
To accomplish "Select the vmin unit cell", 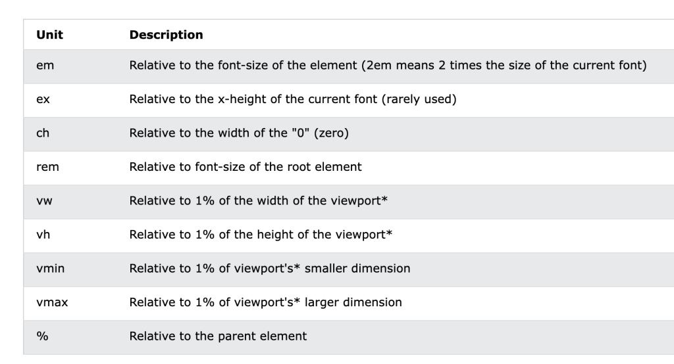I will pyautogui.click(x=50, y=269).
